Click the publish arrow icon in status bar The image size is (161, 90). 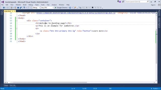(x=151, y=88)
